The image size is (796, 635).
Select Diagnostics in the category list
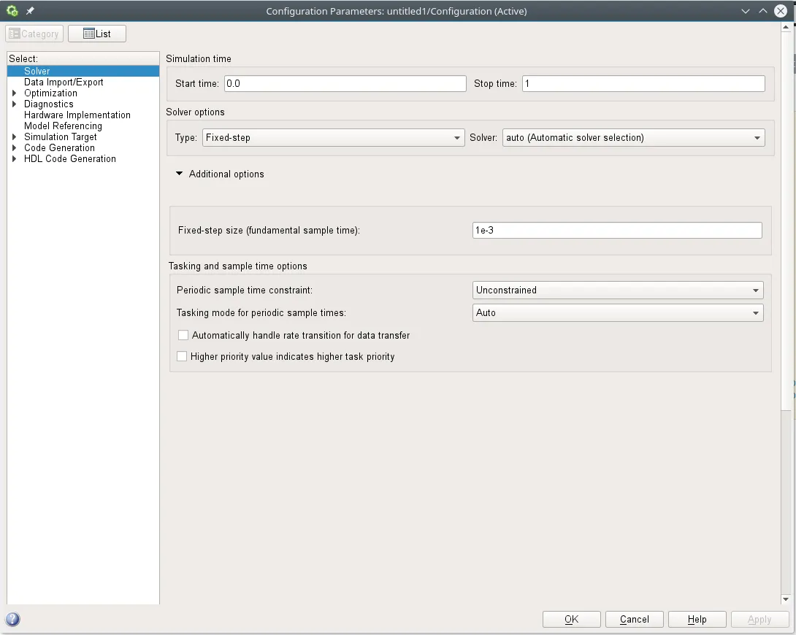click(49, 104)
